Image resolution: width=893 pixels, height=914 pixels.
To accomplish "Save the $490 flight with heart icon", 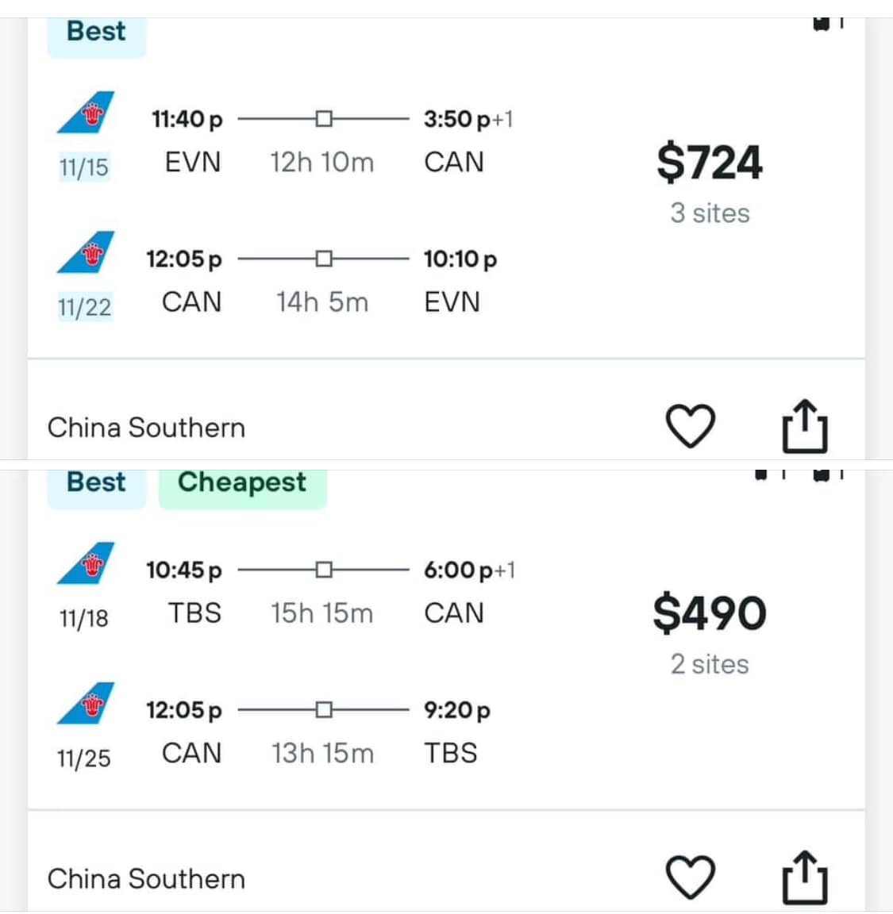I will (690, 878).
